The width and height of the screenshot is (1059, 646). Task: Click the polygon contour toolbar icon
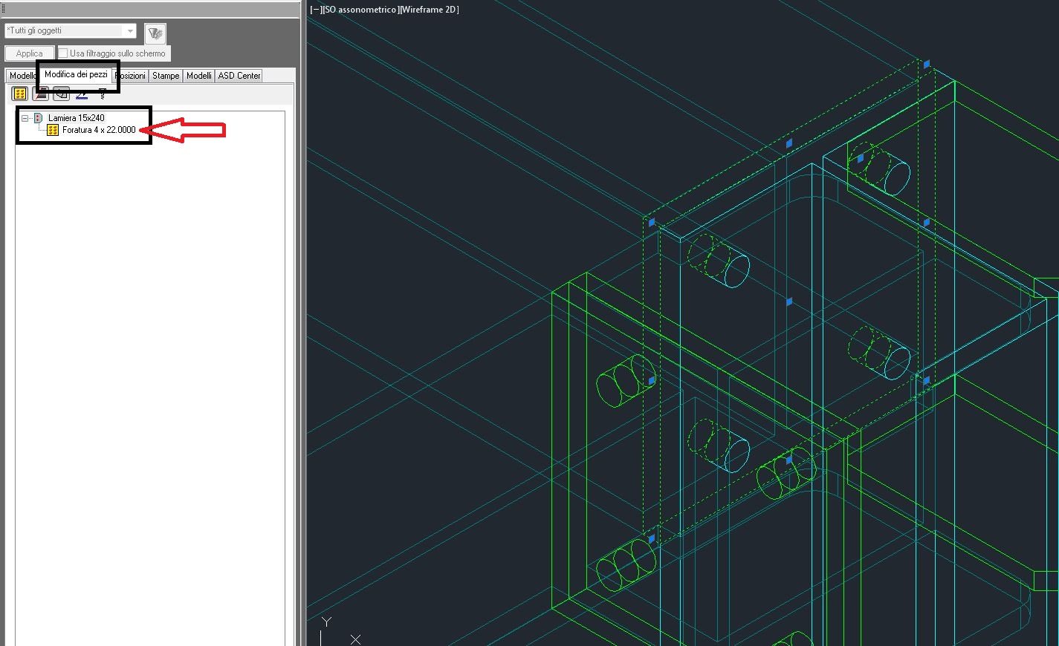[x=62, y=94]
